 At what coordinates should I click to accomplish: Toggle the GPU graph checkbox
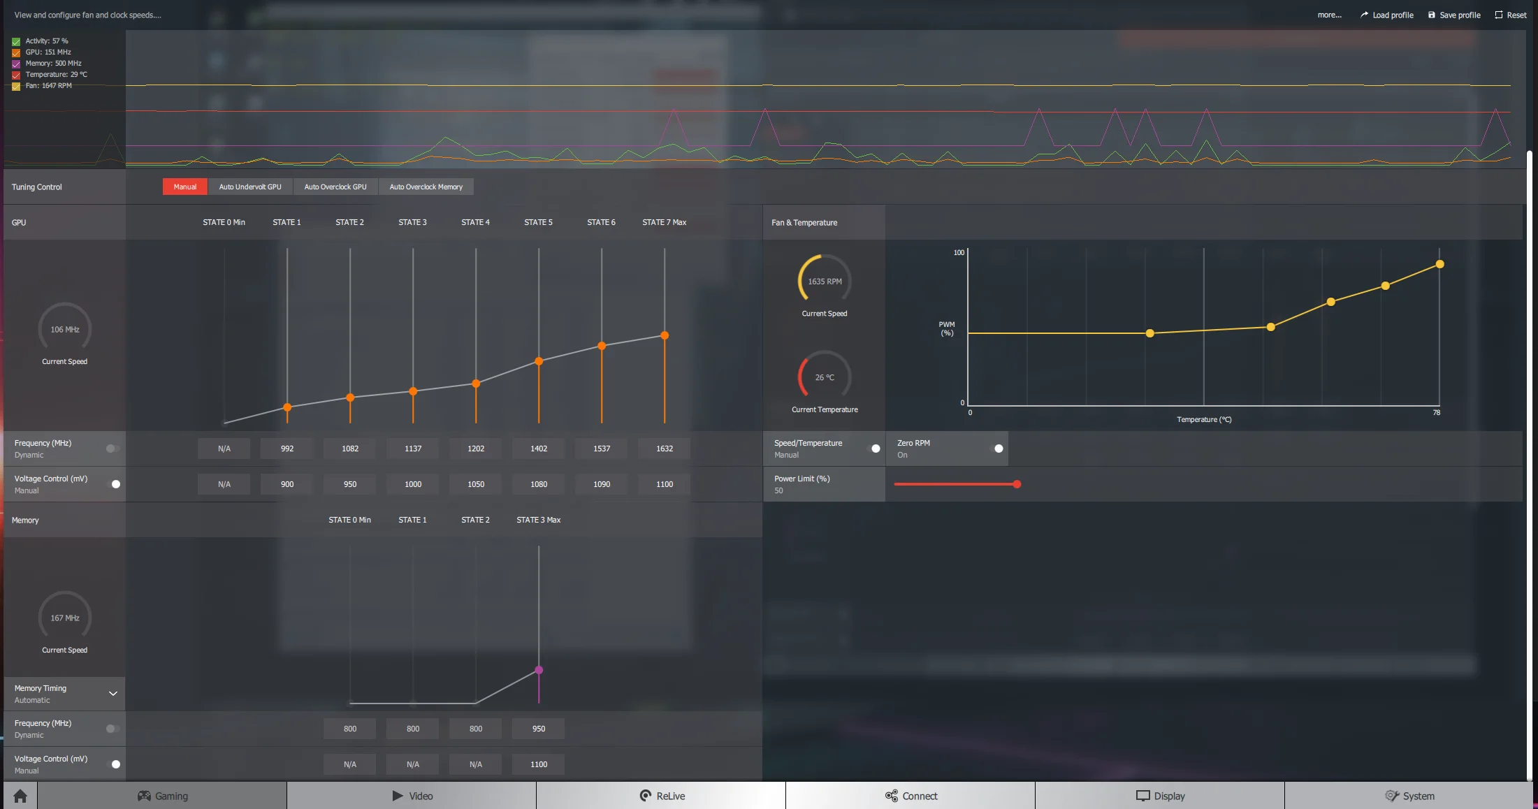16,52
